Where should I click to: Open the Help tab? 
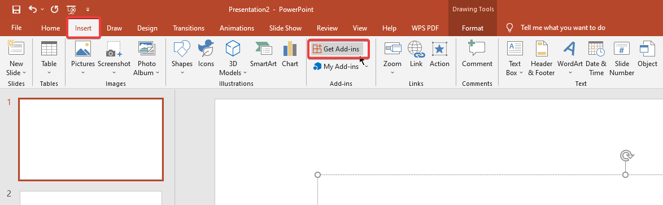pyautogui.click(x=389, y=28)
